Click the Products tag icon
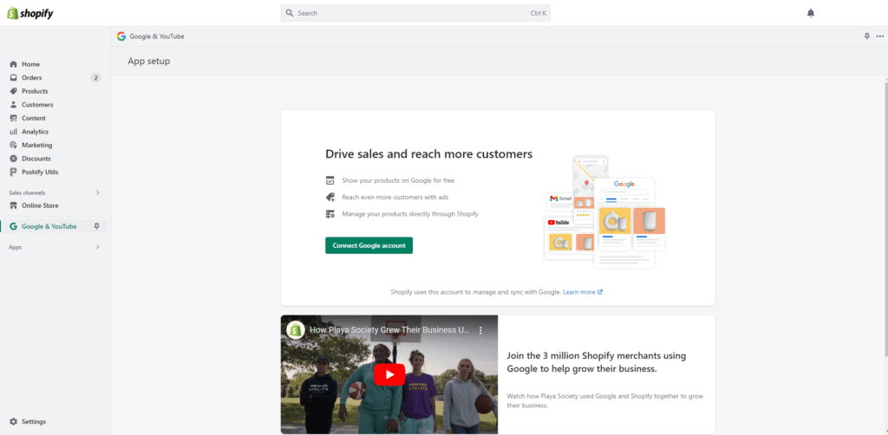This screenshot has height=435, width=888. click(14, 91)
